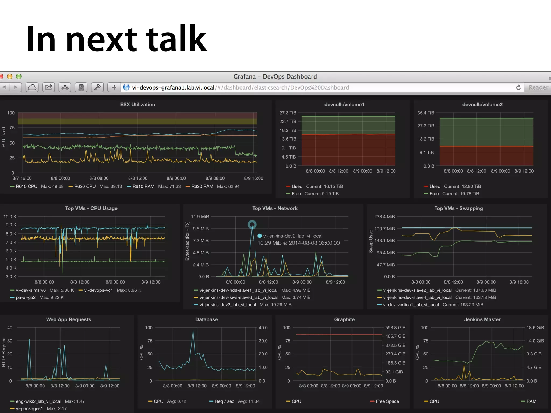Click vi-dev-vertica1_lab_vi_local legend entry
Viewport: 551px width, 413px height.
[411, 305]
